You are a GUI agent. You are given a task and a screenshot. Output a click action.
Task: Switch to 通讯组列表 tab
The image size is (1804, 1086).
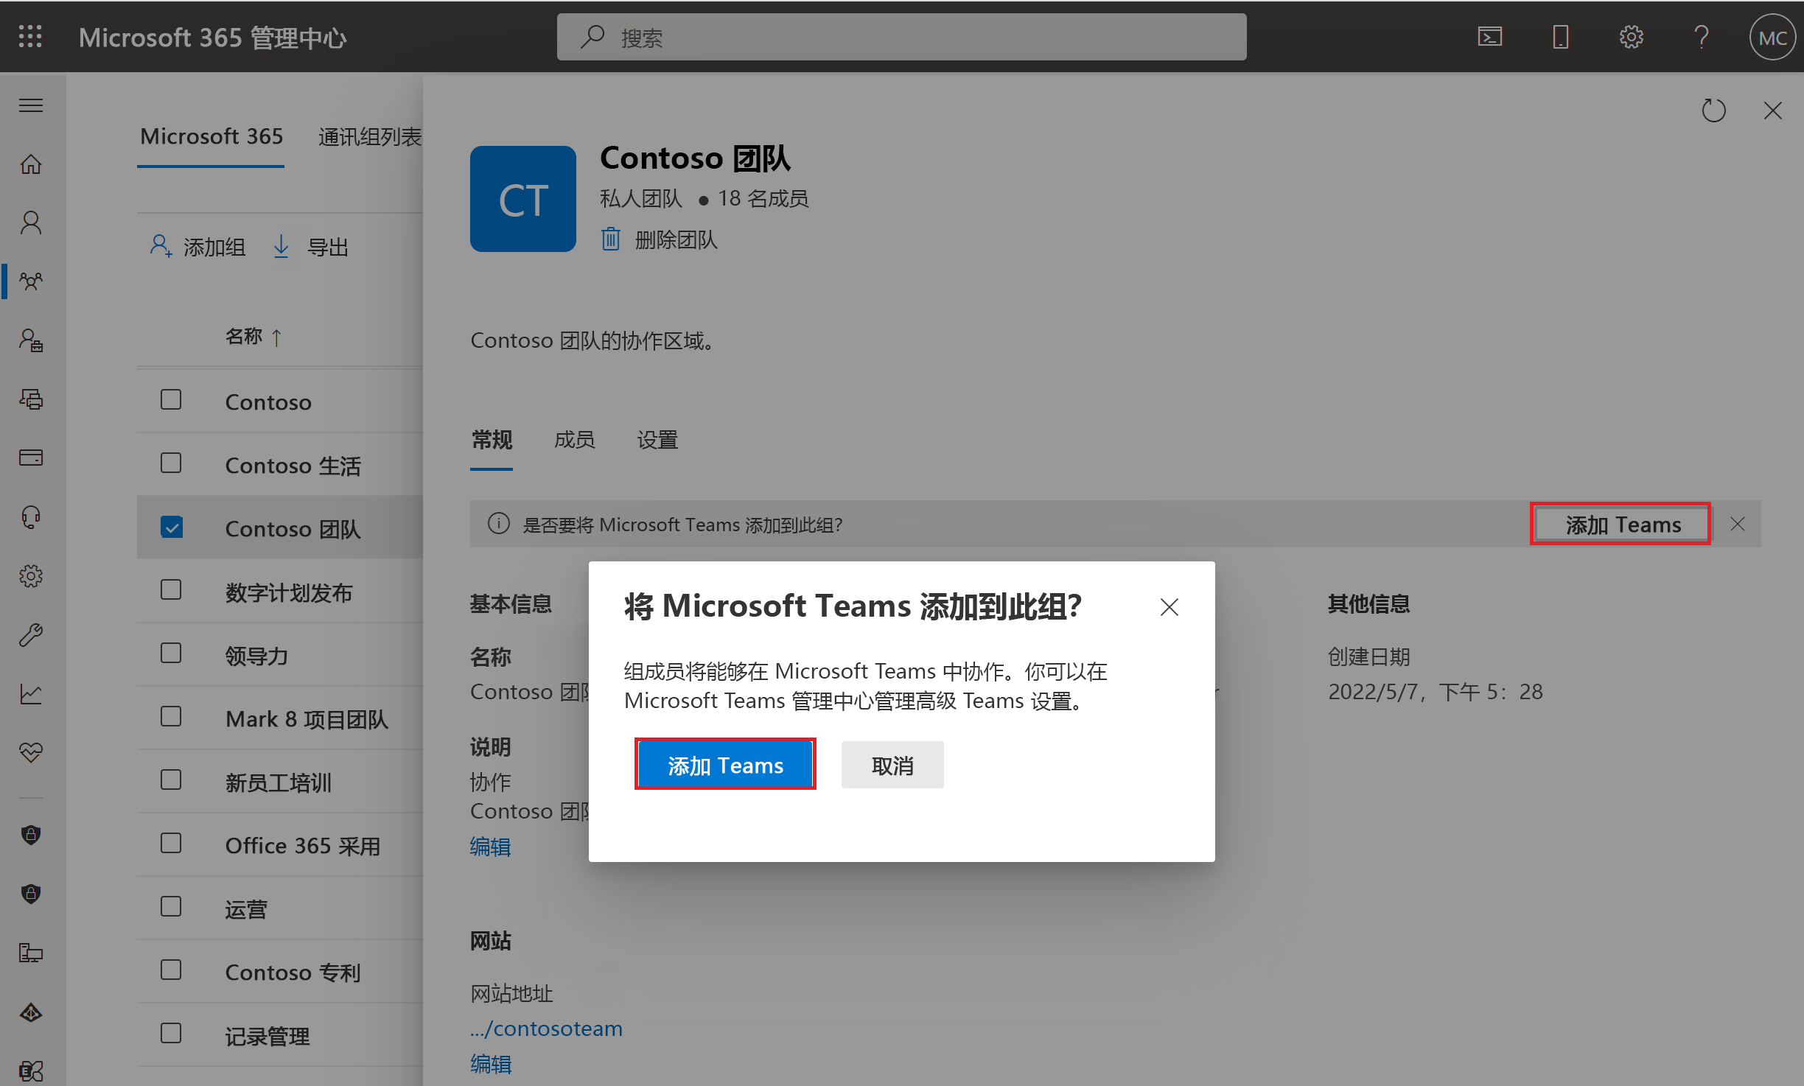pos(369,137)
